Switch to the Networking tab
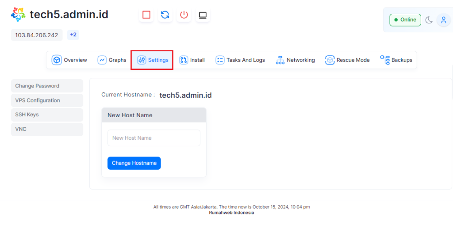This screenshot has width=453, height=225. 295,60
